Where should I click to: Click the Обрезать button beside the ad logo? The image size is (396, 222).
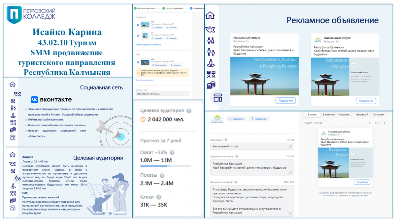pyautogui.click(x=236, y=119)
